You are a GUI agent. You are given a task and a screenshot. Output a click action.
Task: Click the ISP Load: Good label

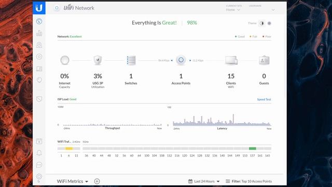[67, 99]
